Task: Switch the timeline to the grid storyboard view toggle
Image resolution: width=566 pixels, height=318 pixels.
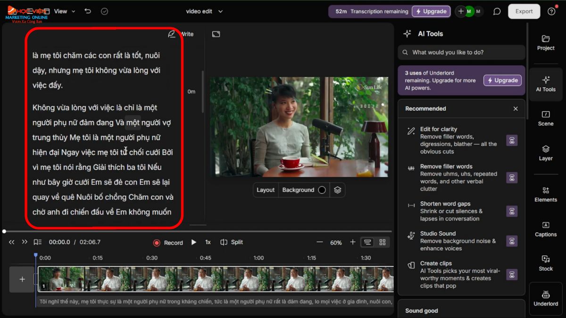Action: [x=383, y=242]
